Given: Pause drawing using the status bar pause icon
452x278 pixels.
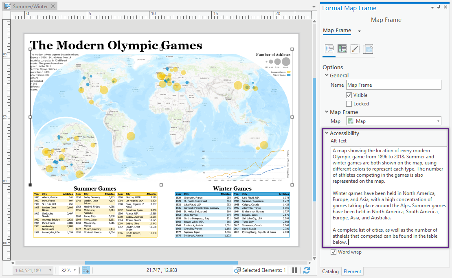Looking at the screenshot, I should [x=294, y=271].
